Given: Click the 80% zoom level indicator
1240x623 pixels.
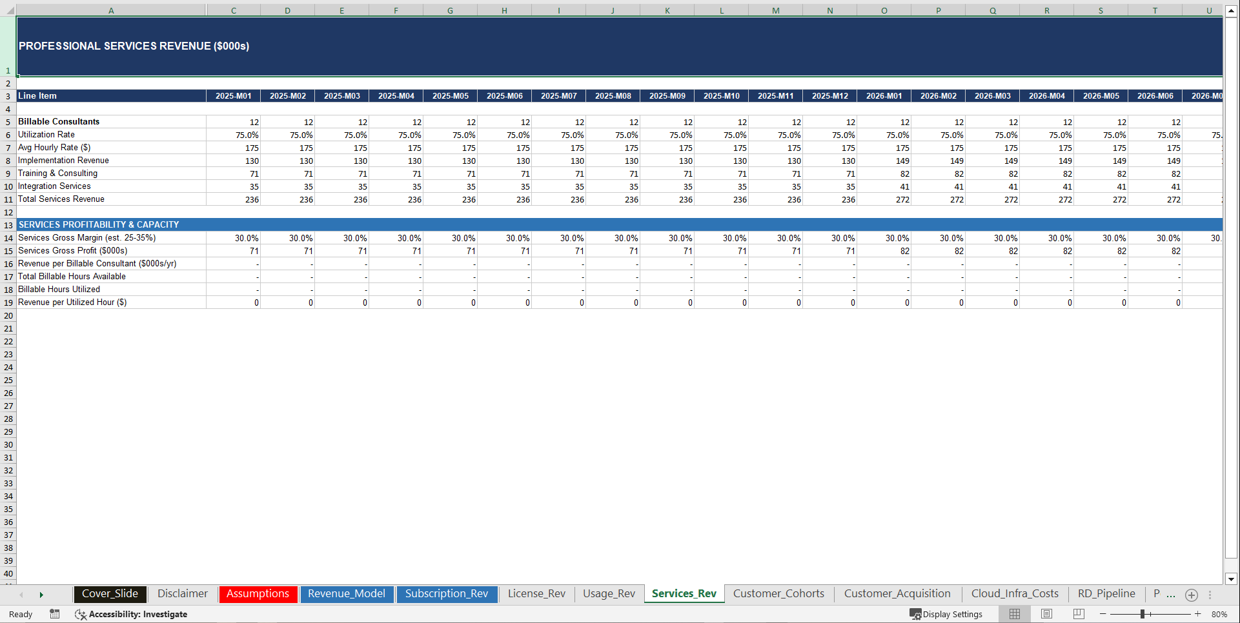Looking at the screenshot, I should pos(1221,614).
